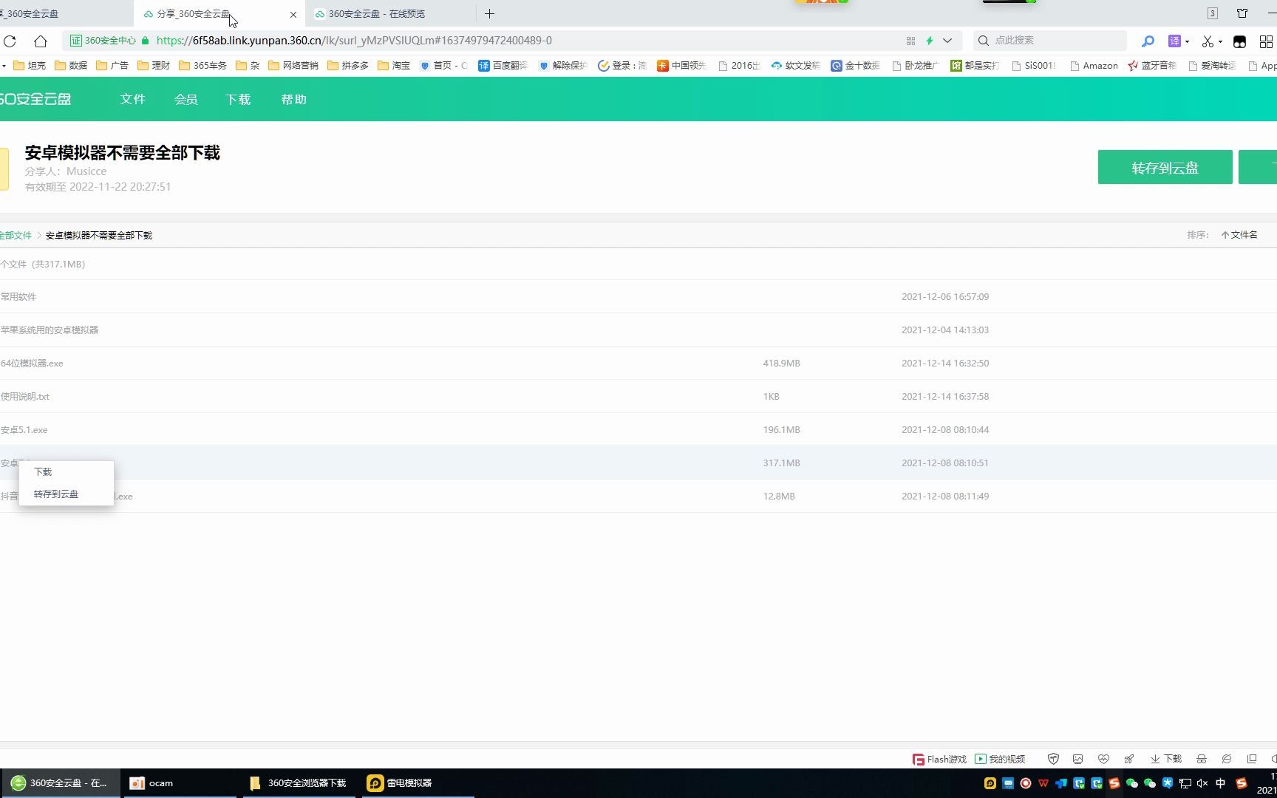Open the 金十数据 bookmark

[855, 66]
